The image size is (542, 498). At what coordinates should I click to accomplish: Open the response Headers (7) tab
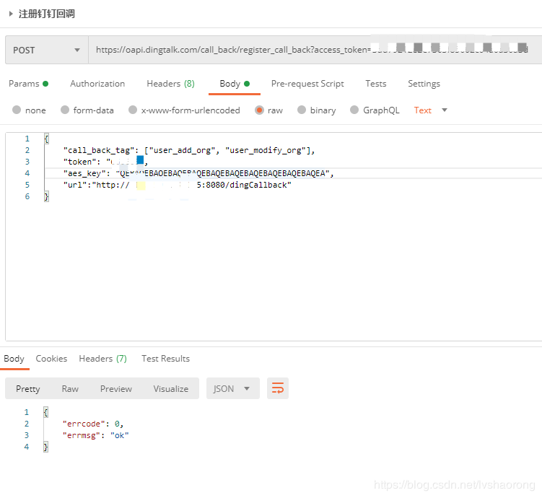(102, 359)
